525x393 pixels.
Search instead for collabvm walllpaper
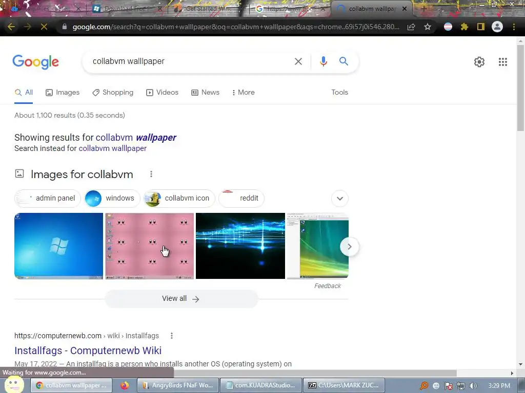click(112, 148)
